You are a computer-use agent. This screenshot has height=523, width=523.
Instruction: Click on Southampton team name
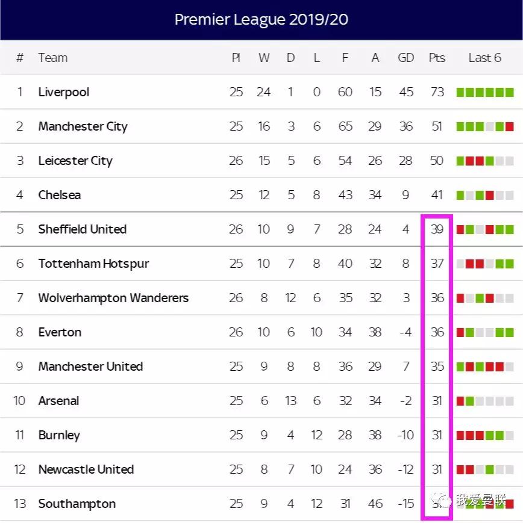pos(77,504)
